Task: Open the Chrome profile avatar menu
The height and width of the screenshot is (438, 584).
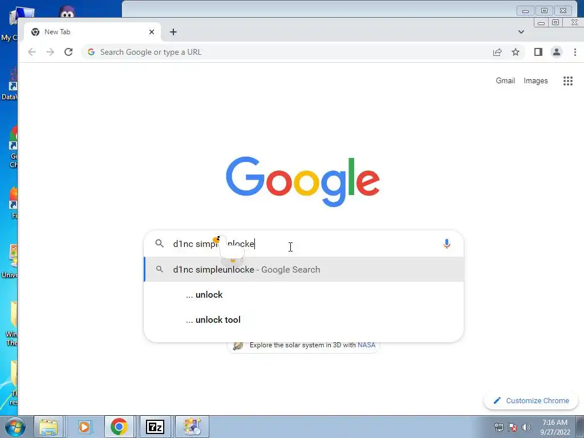Action: [x=557, y=52]
